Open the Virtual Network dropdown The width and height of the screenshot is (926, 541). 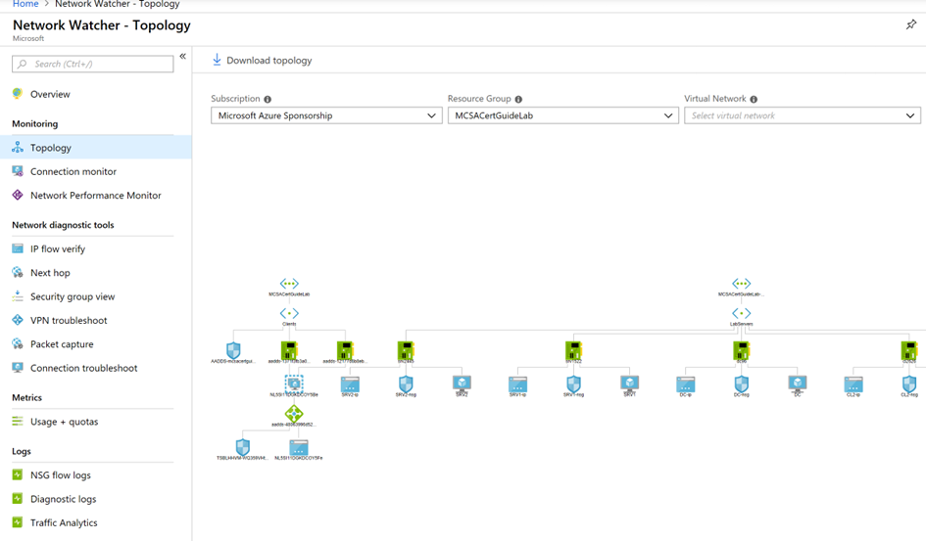point(802,115)
